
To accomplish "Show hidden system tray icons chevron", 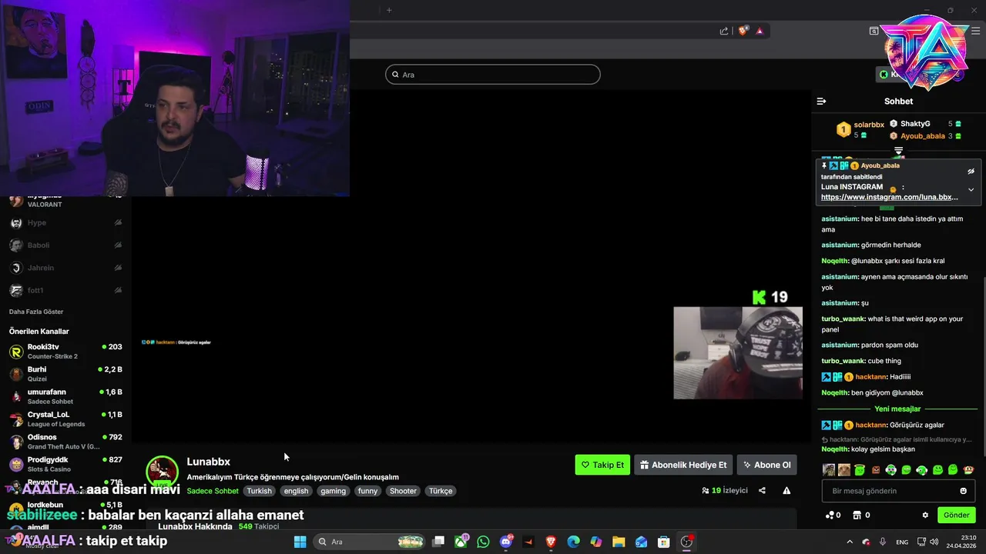I will (850, 542).
